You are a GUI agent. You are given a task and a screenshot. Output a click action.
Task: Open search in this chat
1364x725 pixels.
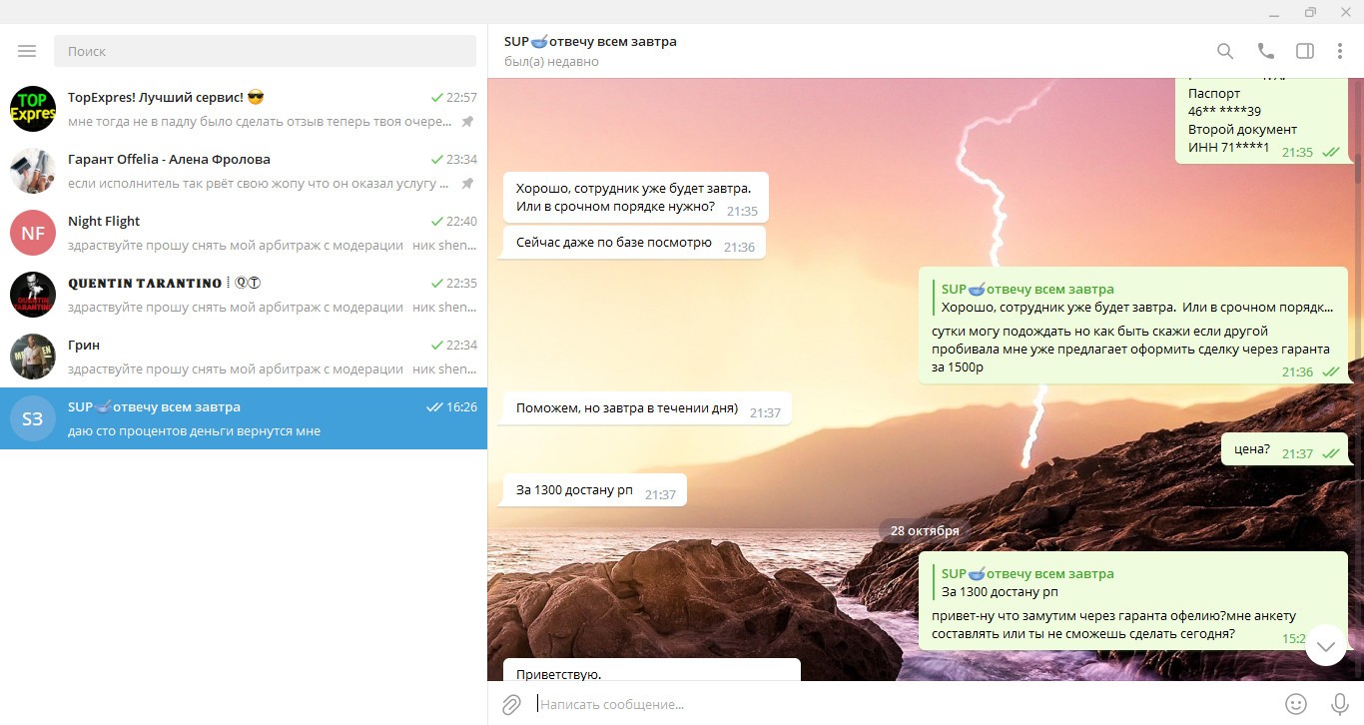pyautogui.click(x=1225, y=51)
